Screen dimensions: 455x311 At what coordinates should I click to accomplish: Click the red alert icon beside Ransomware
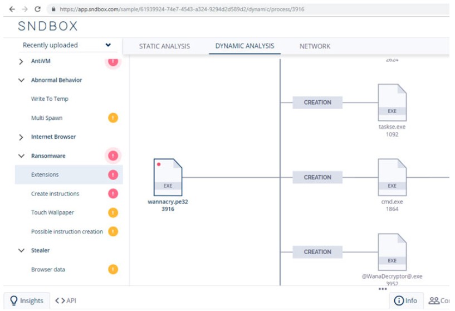pyautogui.click(x=113, y=155)
